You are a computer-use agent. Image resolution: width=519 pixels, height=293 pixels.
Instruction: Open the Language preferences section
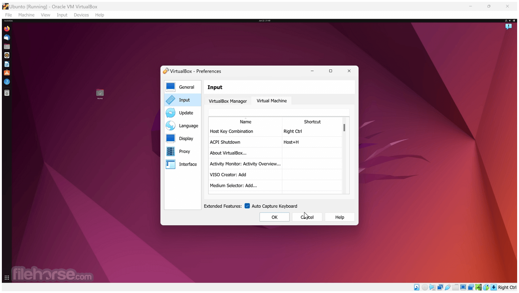point(183,126)
